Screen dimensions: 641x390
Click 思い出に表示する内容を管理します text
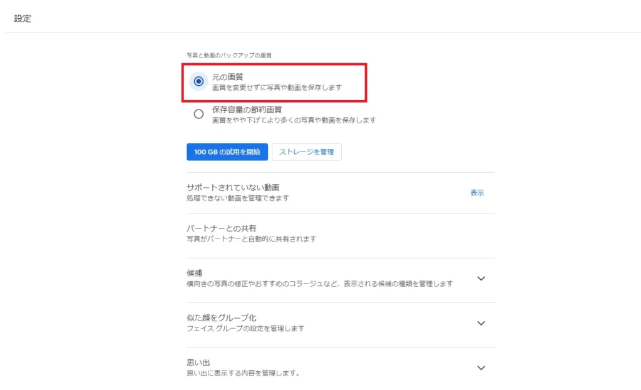click(244, 373)
